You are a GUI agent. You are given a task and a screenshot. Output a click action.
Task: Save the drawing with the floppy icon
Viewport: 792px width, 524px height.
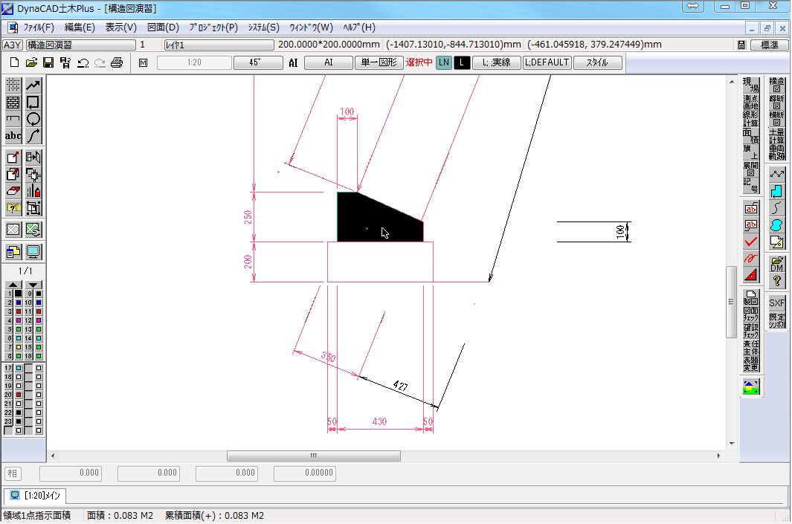click(48, 62)
